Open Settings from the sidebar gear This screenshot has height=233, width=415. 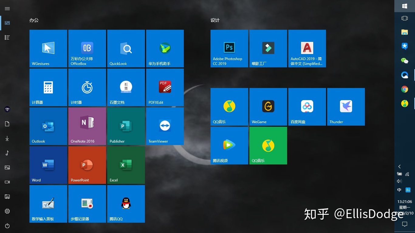coord(7,211)
